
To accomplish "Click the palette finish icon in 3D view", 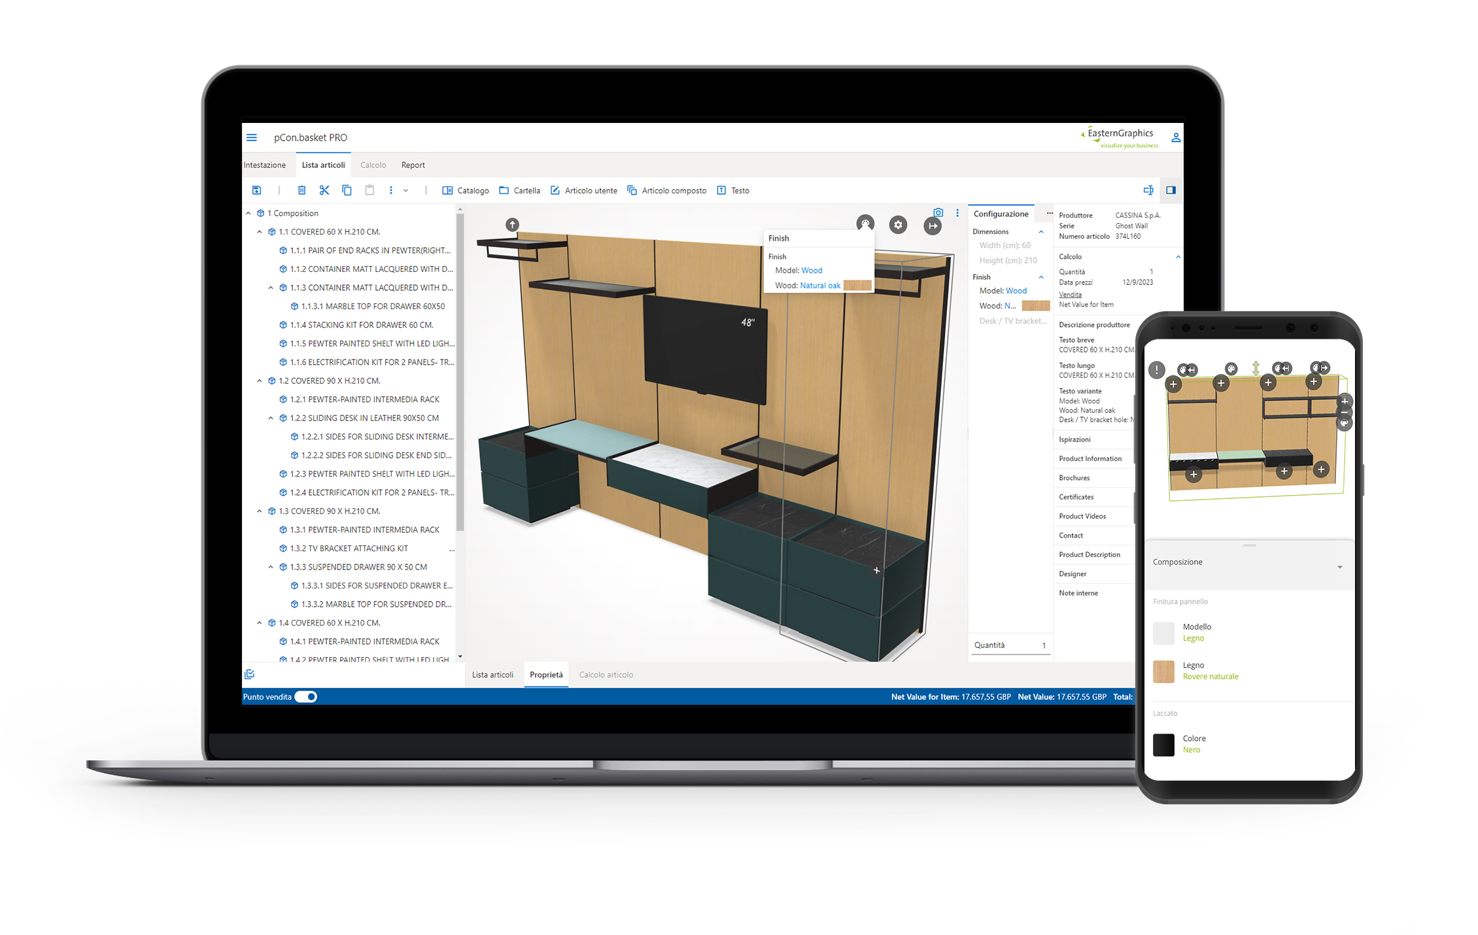I will point(865,224).
